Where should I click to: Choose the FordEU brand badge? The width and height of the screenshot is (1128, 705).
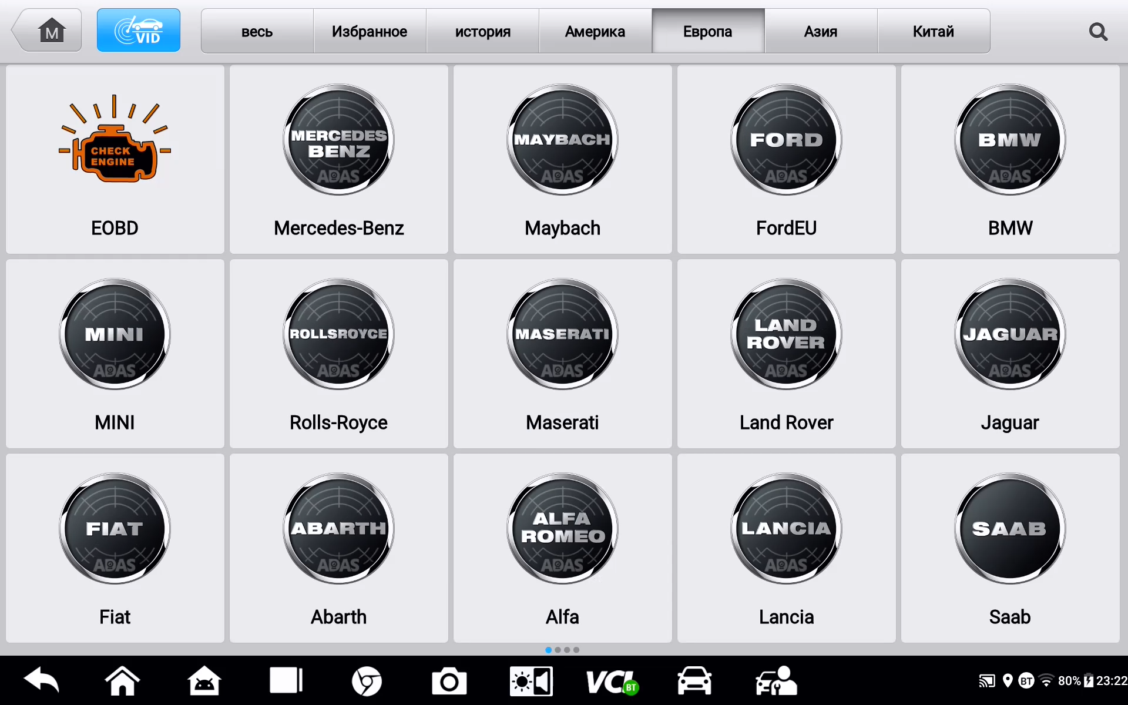pos(787,139)
